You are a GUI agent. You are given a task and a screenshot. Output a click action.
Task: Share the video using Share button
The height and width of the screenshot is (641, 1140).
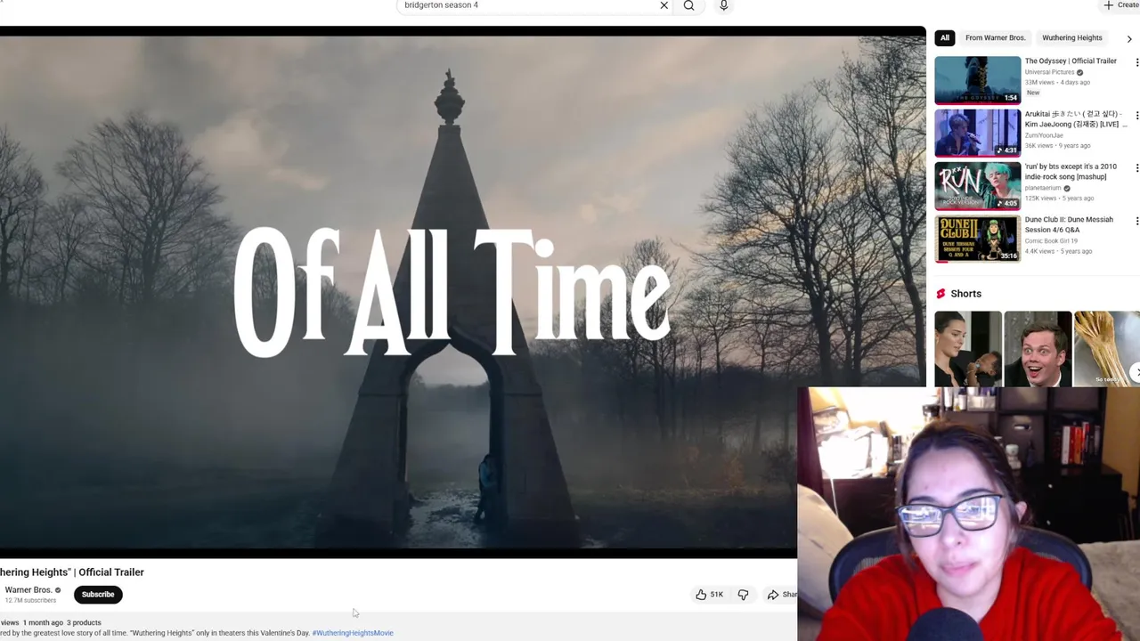pos(781,595)
